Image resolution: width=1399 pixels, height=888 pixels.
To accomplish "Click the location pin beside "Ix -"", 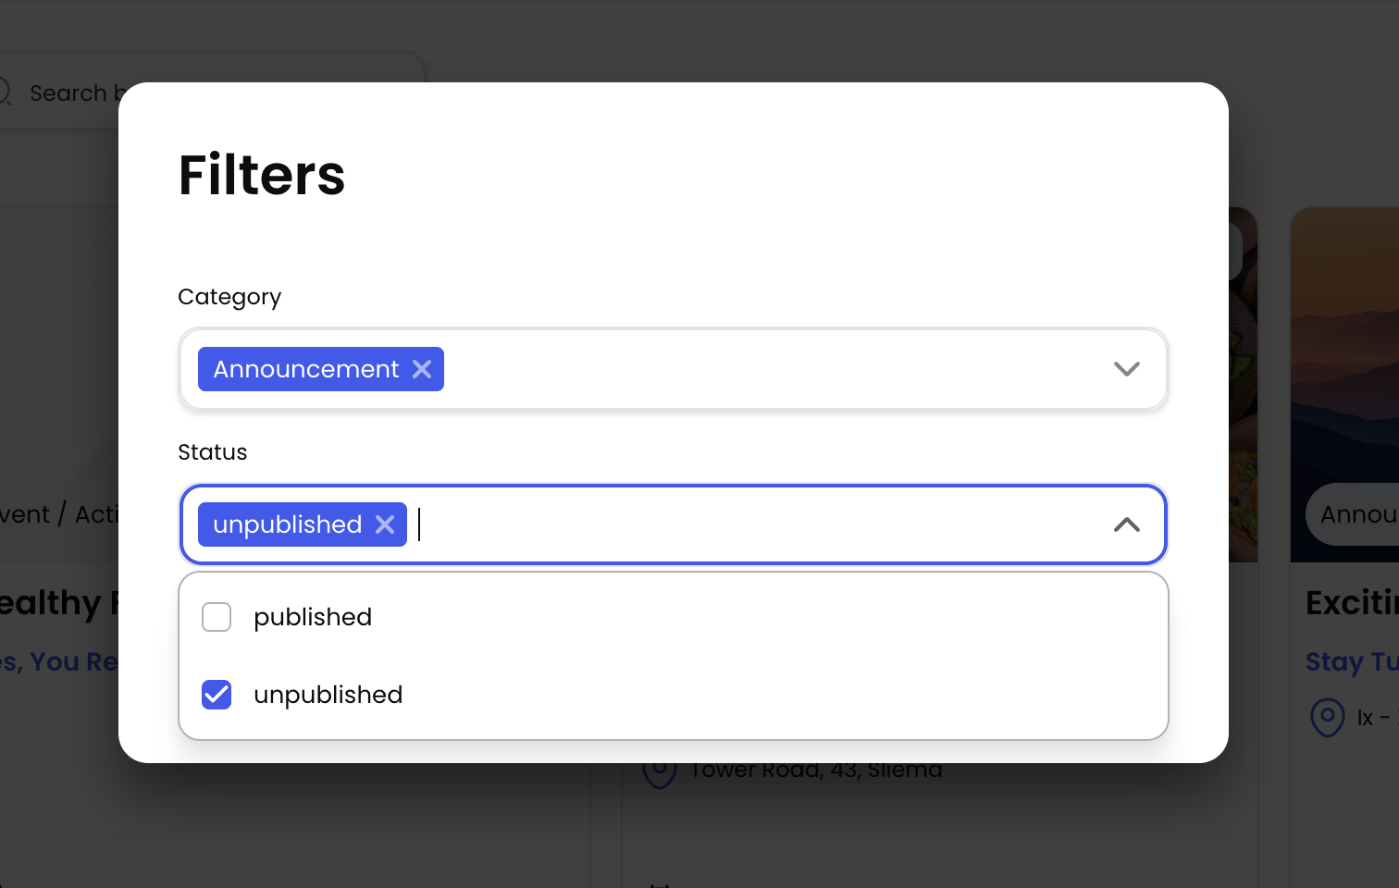I will (x=1327, y=717).
